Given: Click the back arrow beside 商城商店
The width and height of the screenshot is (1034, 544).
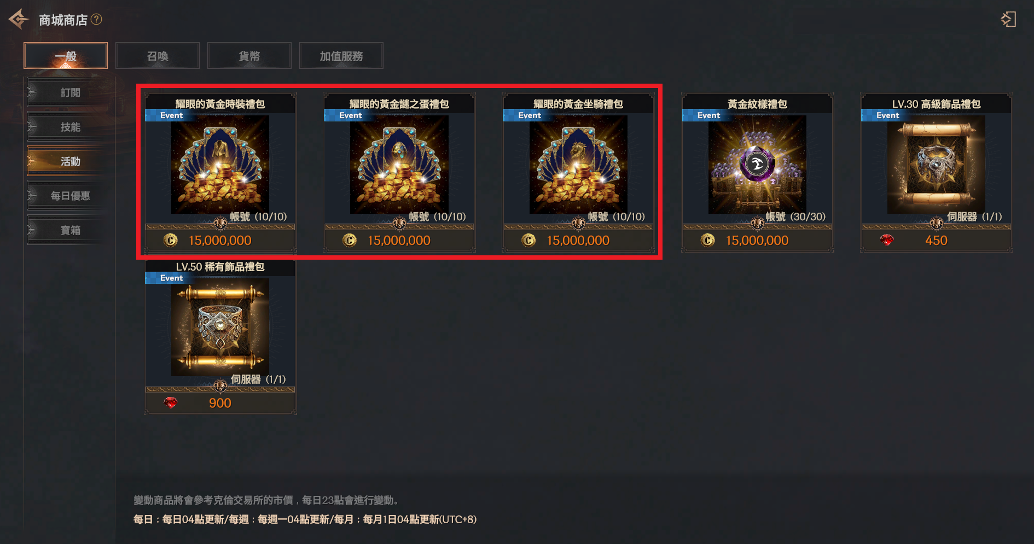Looking at the screenshot, I should (19, 20).
